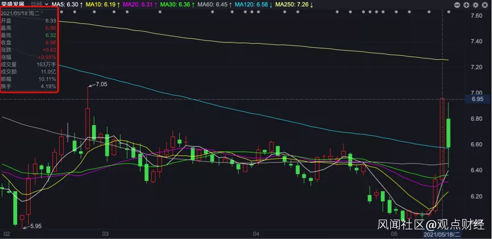Screen dimensions: 492x239
Task: Click the 6.20 price axis label
Action: coord(477,196)
